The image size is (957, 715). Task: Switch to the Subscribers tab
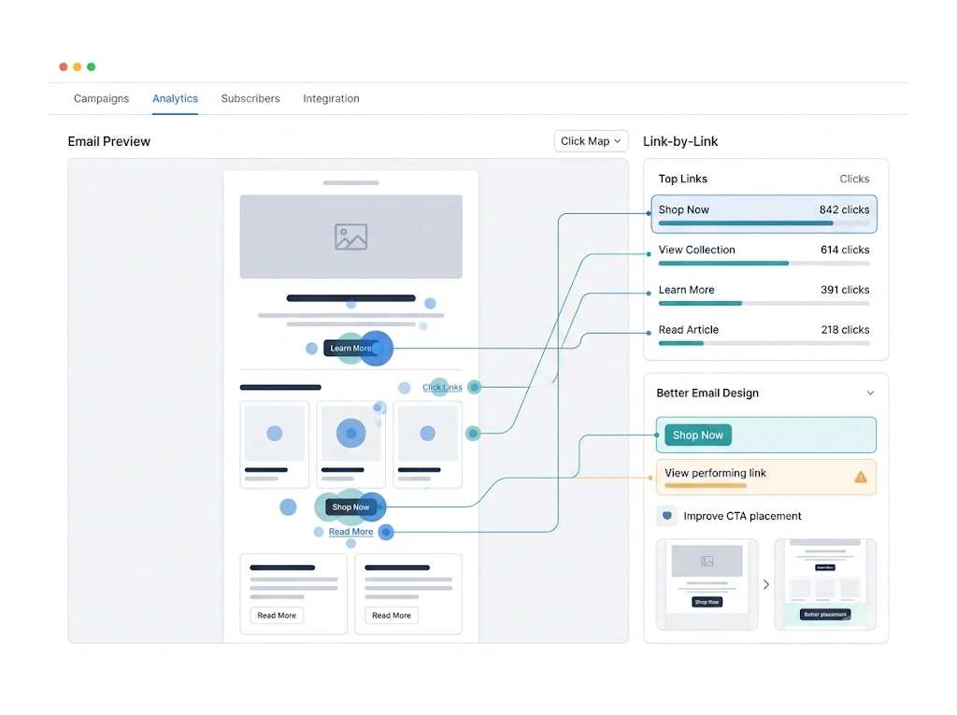(250, 98)
